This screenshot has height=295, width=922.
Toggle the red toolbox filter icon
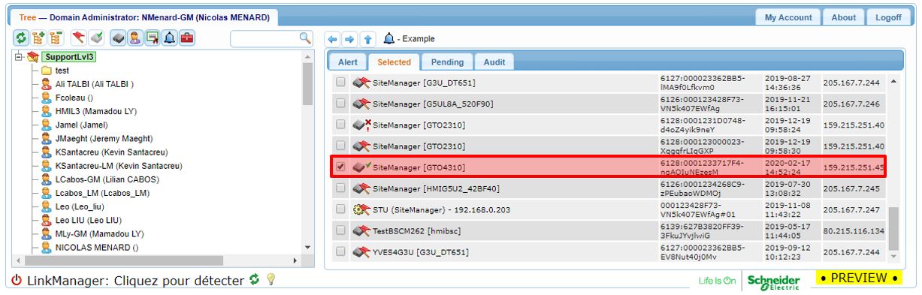[186, 38]
